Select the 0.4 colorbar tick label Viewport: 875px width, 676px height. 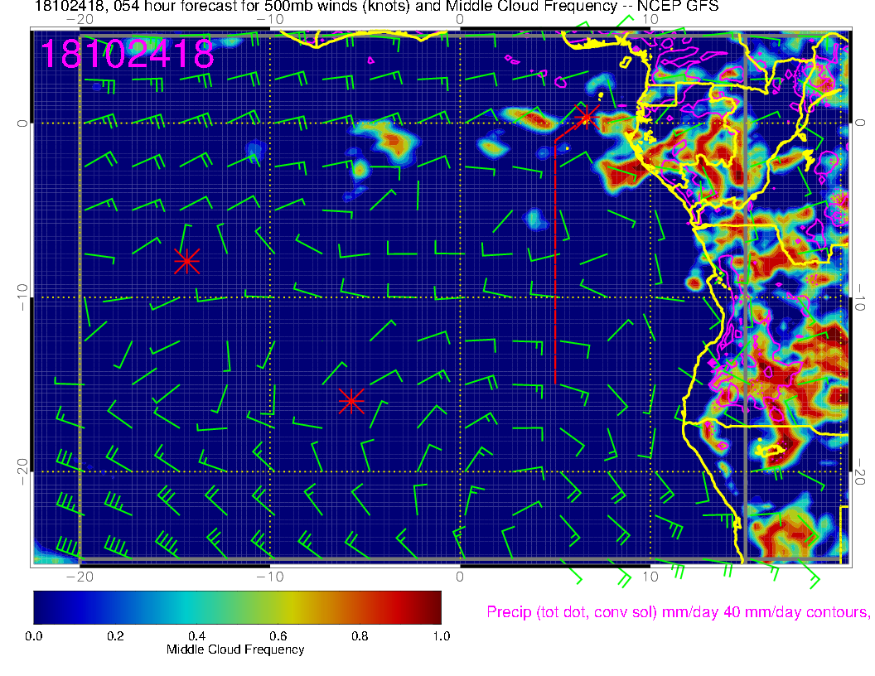[x=196, y=636]
